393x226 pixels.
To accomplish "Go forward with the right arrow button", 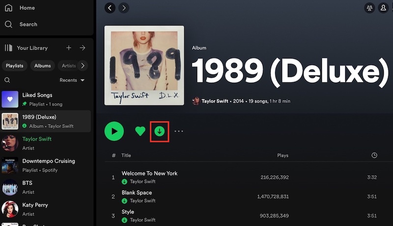I will point(124,8).
